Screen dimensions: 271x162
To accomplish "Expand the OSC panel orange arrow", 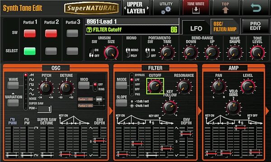I will [x=111, y=111].
